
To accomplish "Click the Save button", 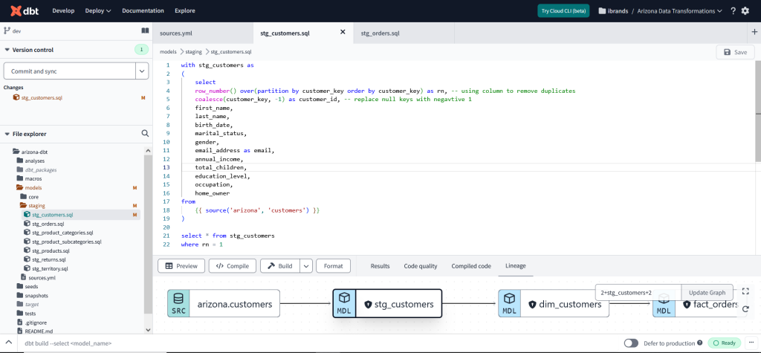I will (x=734, y=52).
